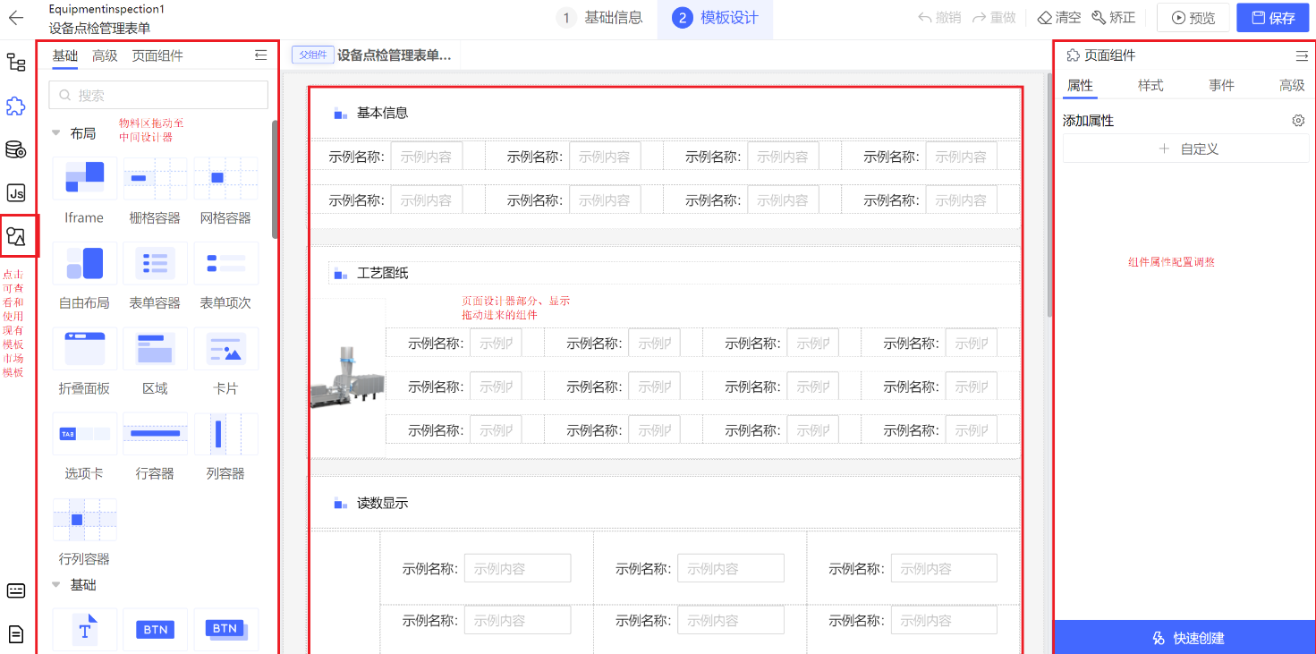This screenshot has width=1316, height=654.
Task: Open the template market sidebar icon
Action: pyautogui.click(x=16, y=236)
